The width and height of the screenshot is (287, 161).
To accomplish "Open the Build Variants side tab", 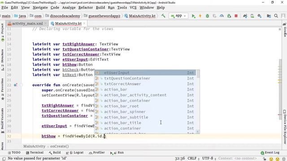I will [2, 120].
